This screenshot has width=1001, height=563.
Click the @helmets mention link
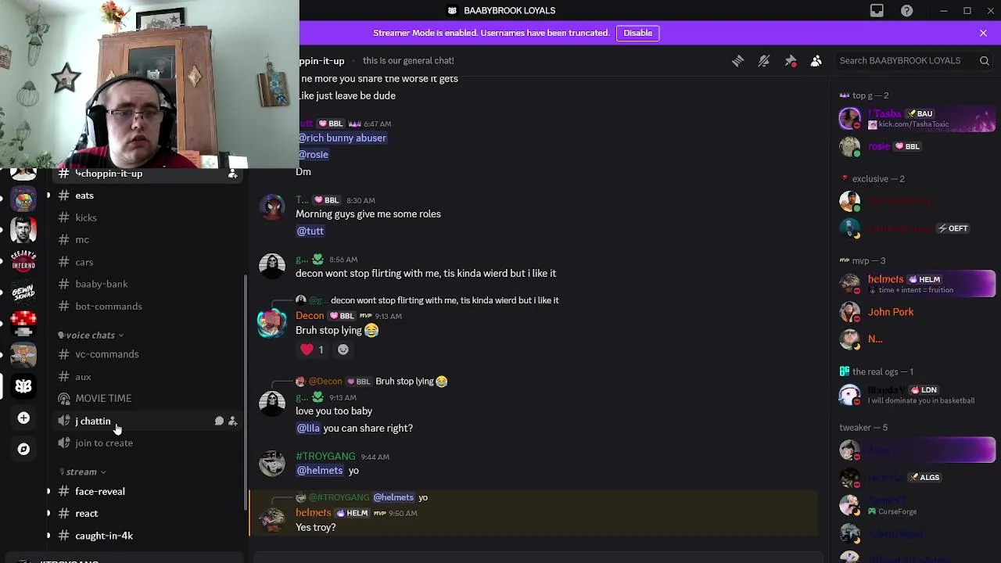pos(320,471)
